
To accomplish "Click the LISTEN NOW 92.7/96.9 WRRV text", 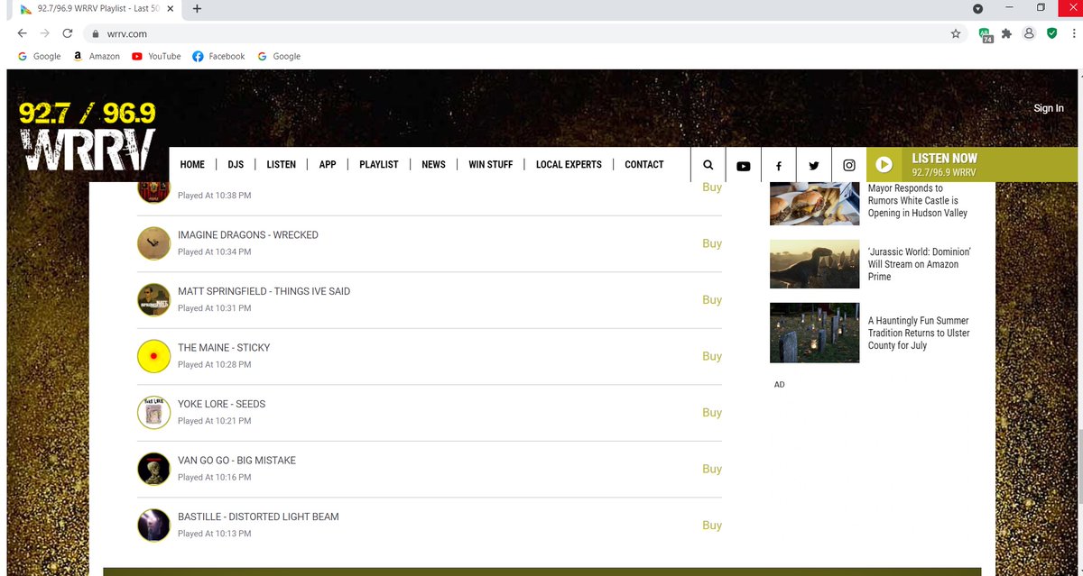I will click(x=944, y=164).
